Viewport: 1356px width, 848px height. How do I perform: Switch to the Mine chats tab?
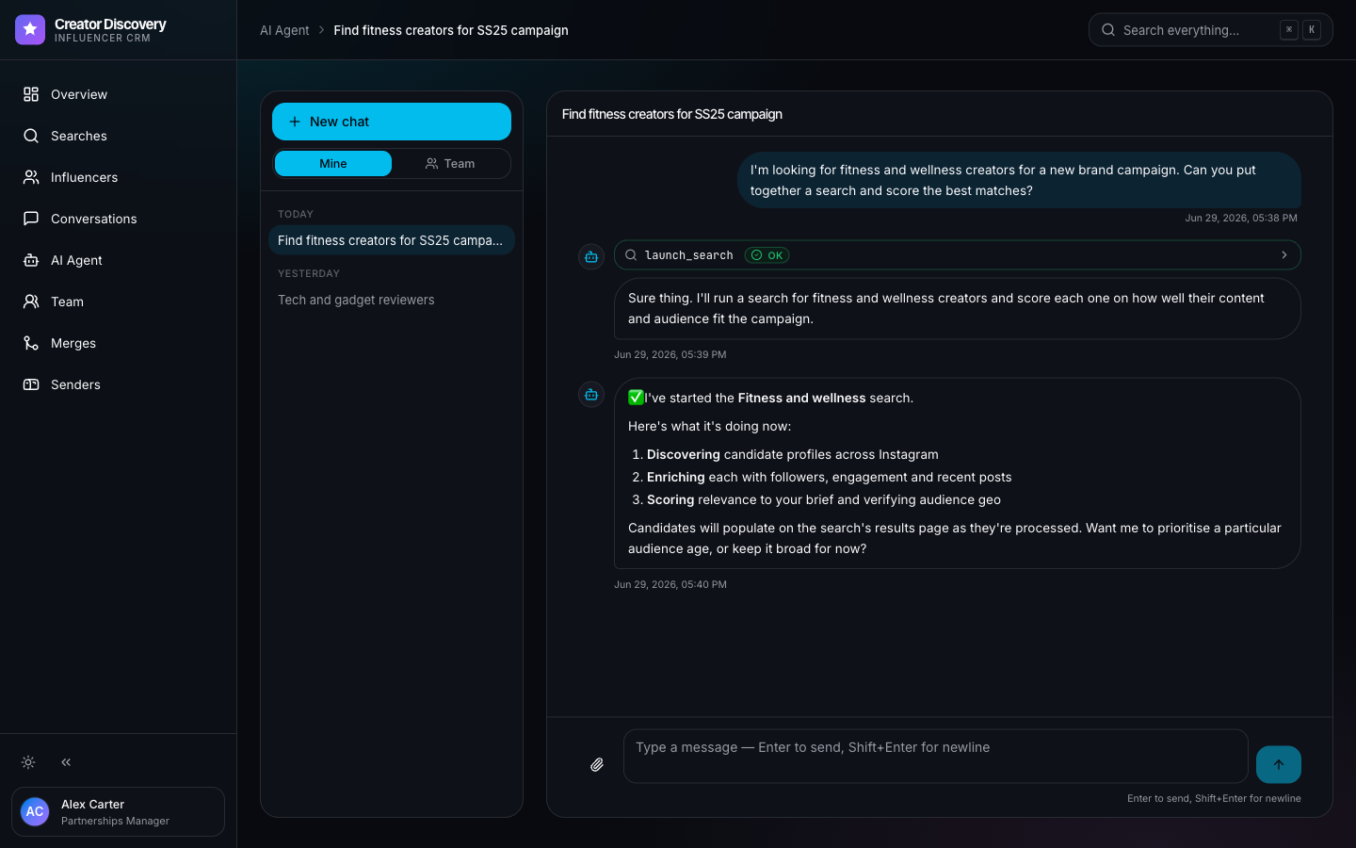click(333, 163)
